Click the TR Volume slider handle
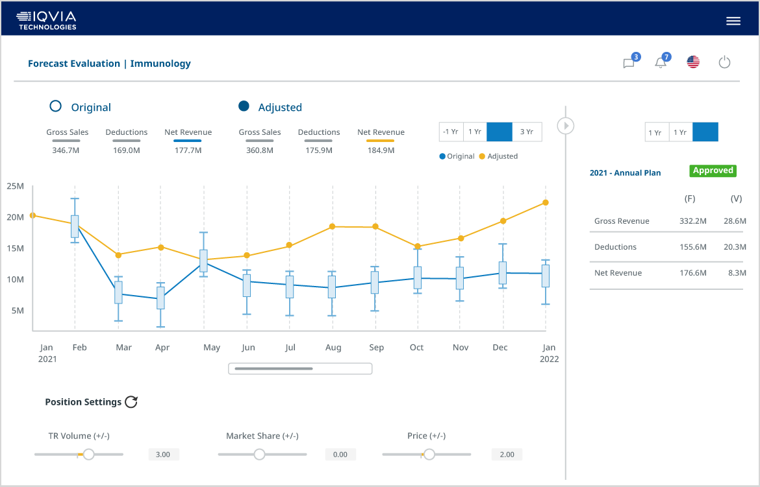 88,454
